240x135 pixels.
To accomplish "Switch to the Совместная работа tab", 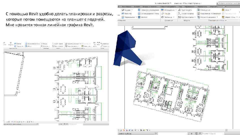I will pos(168,7).
